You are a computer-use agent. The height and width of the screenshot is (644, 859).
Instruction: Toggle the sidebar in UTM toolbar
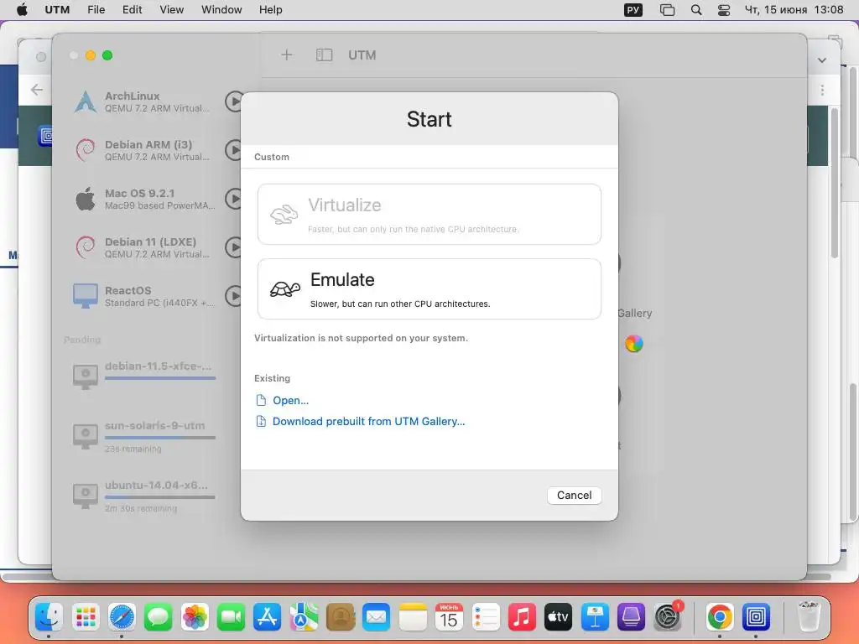click(324, 55)
